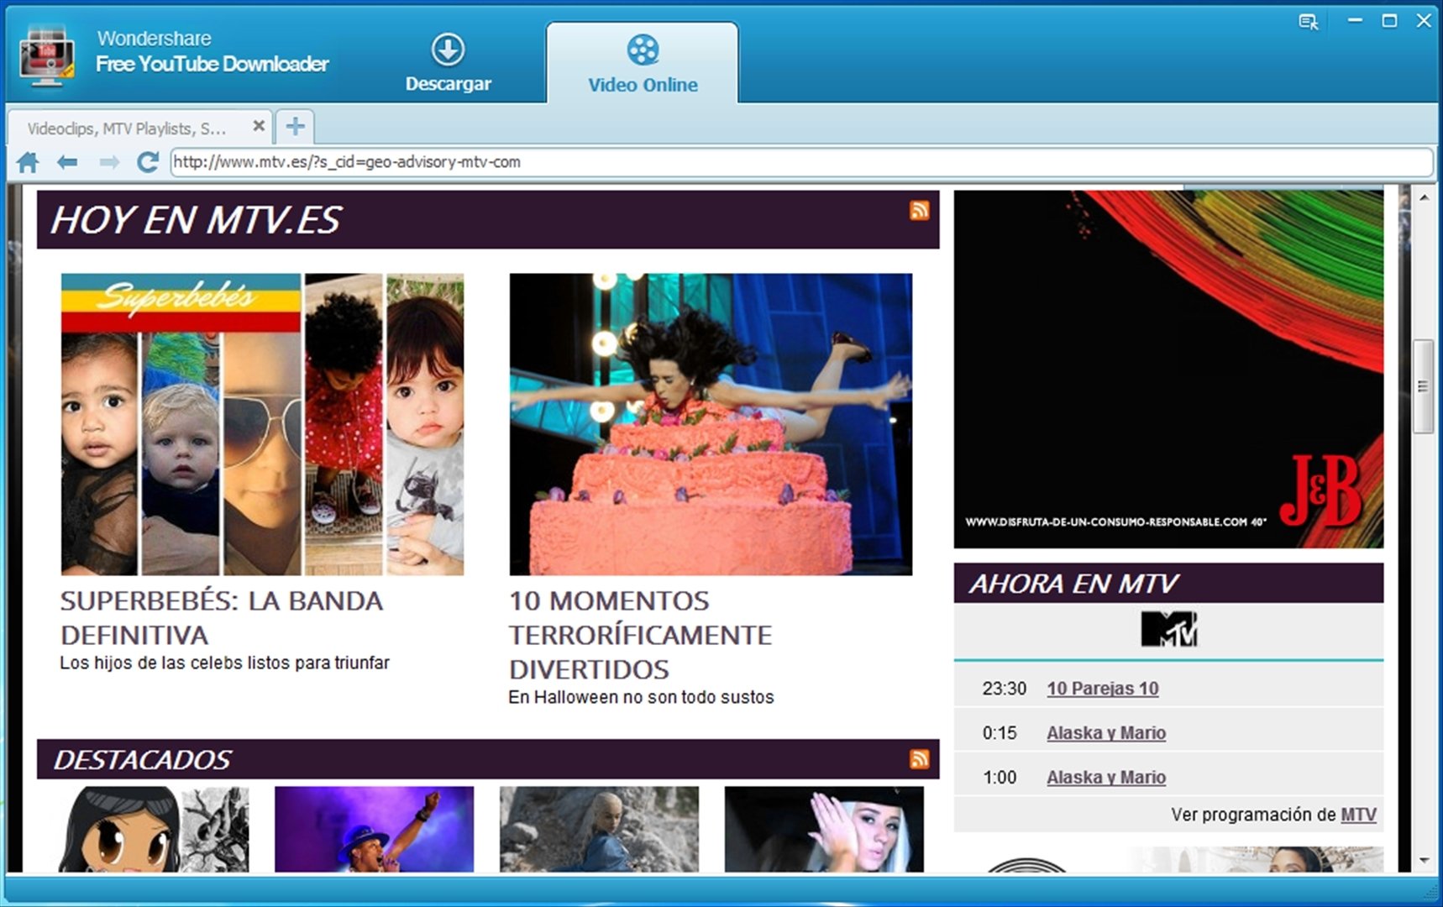This screenshot has height=907, width=1443.
Task: Open headline Superbebés: La banda definitiva
Action: (222, 618)
